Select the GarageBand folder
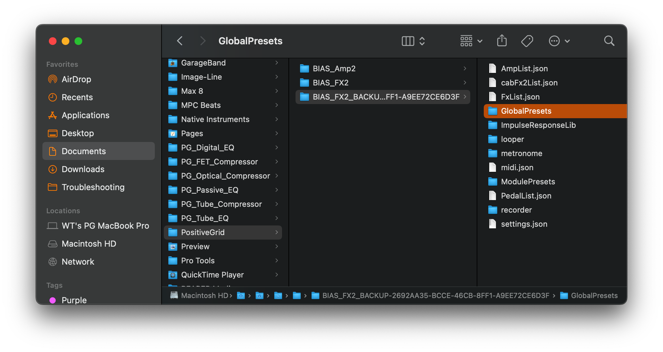Image resolution: width=663 pixels, height=352 pixels. 223,63
